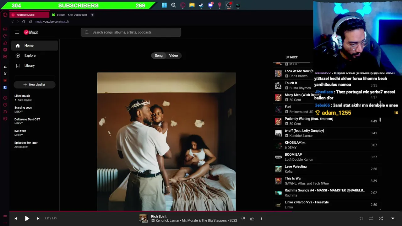
Task: Skip to the next track
Action: (39, 218)
